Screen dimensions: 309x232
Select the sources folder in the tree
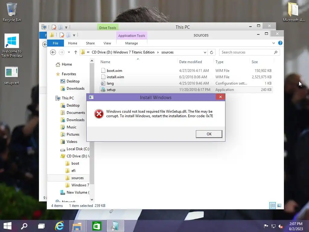(x=77, y=178)
